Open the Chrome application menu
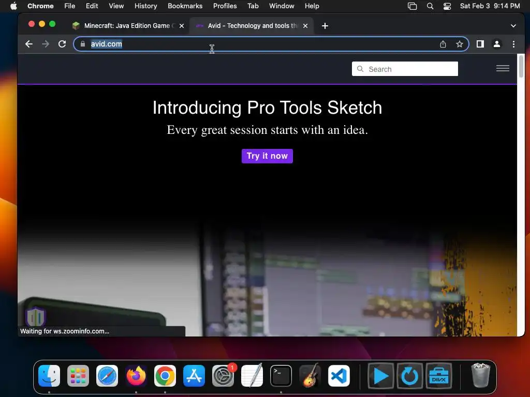The height and width of the screenshot is (397, 530). [x=40, y=6]
